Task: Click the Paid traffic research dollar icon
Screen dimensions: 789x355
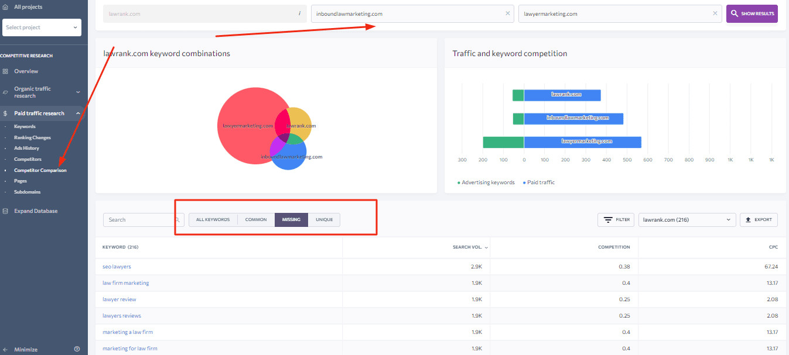Action: [x=5, y=113]
